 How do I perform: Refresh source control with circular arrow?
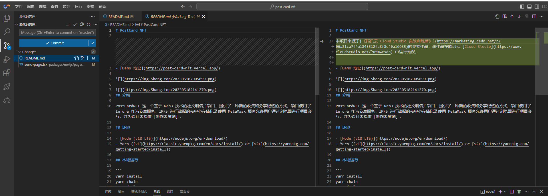tap(88, 24)
